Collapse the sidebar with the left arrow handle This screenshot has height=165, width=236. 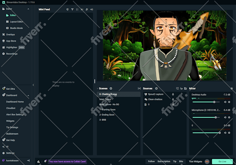click(33, 85)
